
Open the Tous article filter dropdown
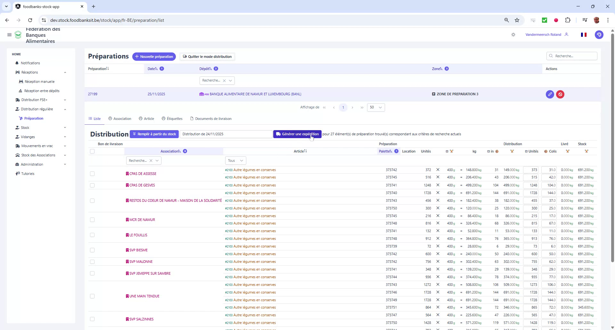click(235, 161)
